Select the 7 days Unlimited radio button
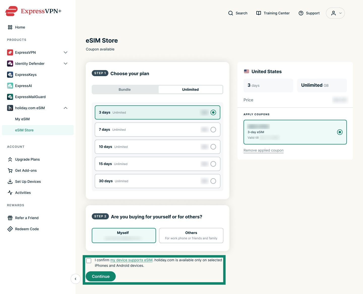Viewport: 363px width, 294px height. tap(213, 130)
